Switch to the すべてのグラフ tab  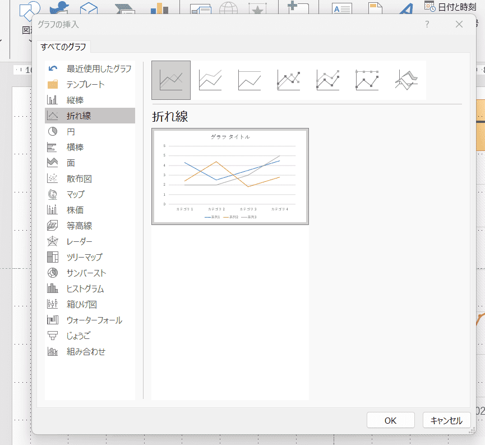63,47
